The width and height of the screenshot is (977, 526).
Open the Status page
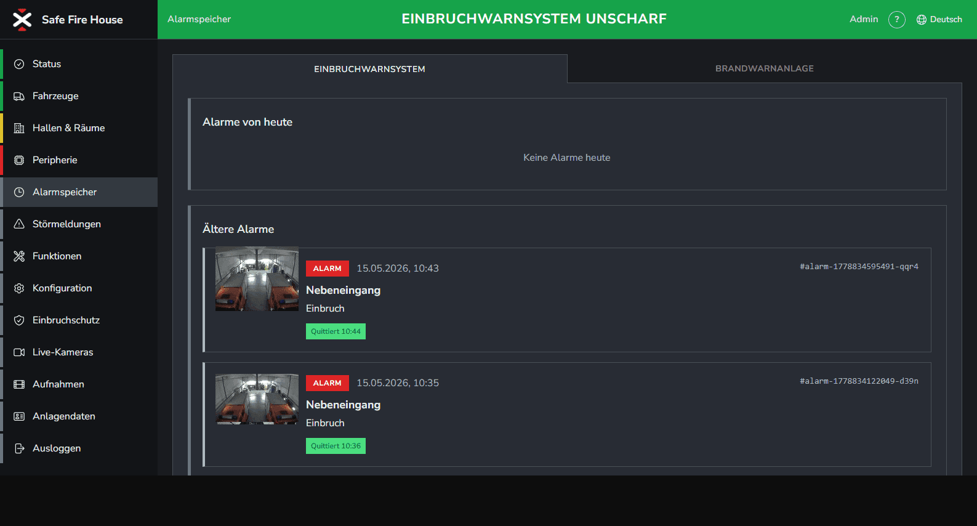79,64
